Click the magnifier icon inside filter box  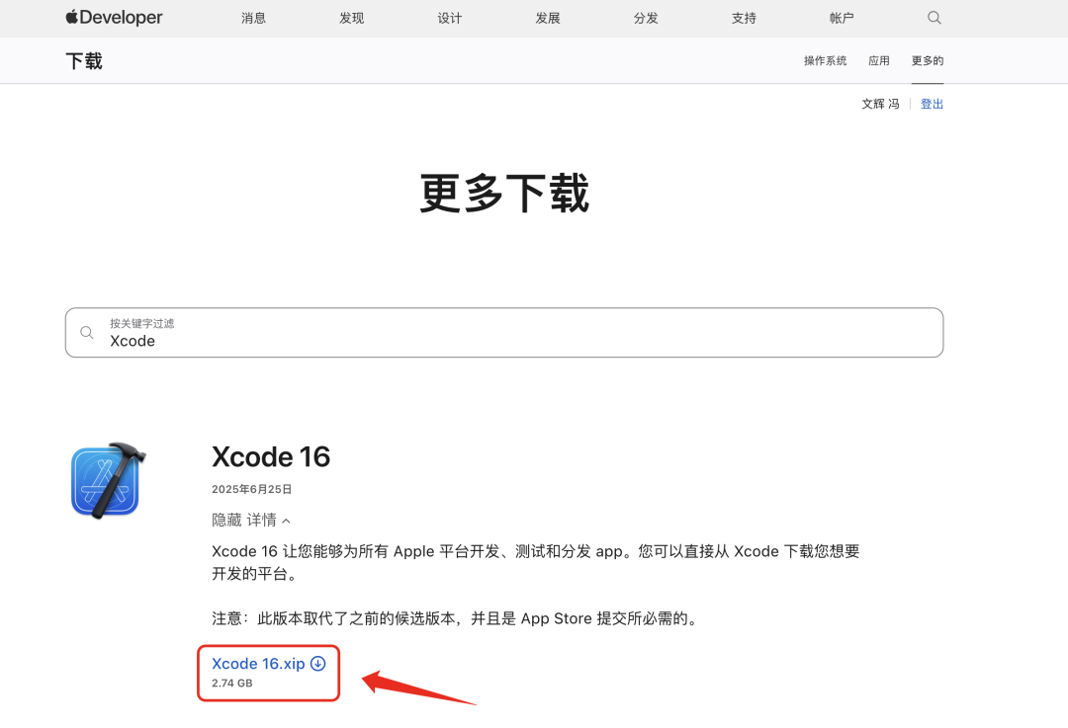86,333
